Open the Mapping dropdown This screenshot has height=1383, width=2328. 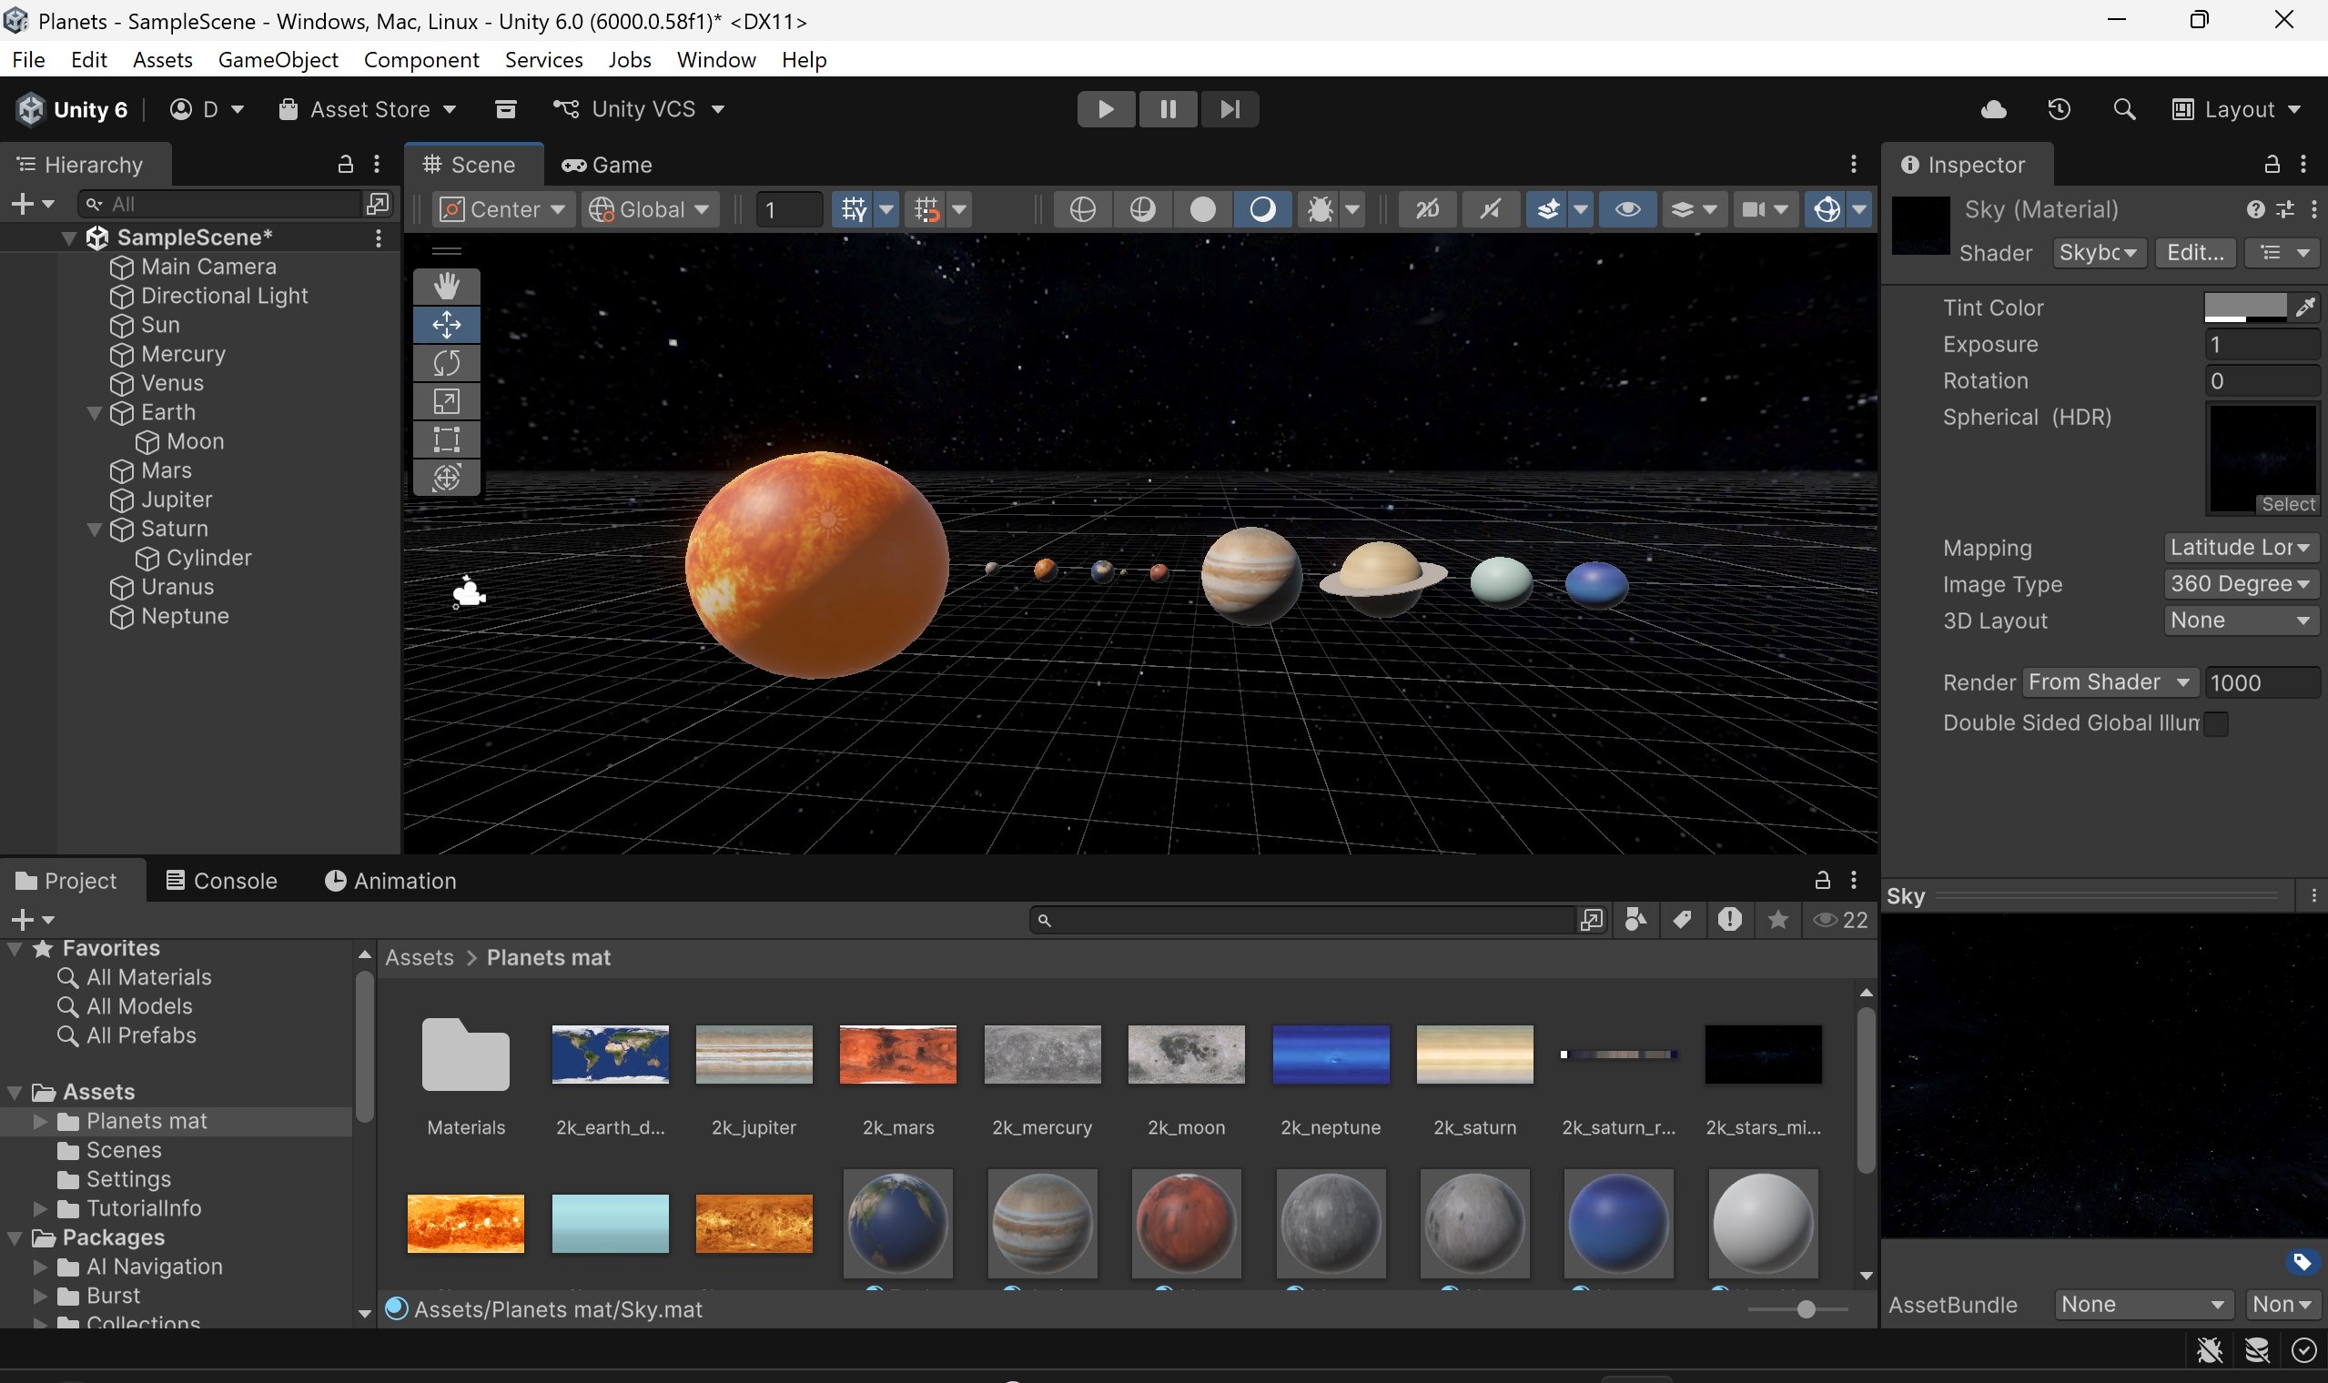point(2240,547)
